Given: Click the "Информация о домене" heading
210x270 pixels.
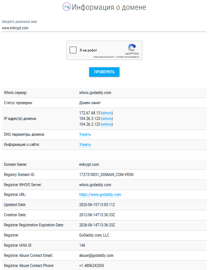Looking at the screenshot, I should click(109, 7).
